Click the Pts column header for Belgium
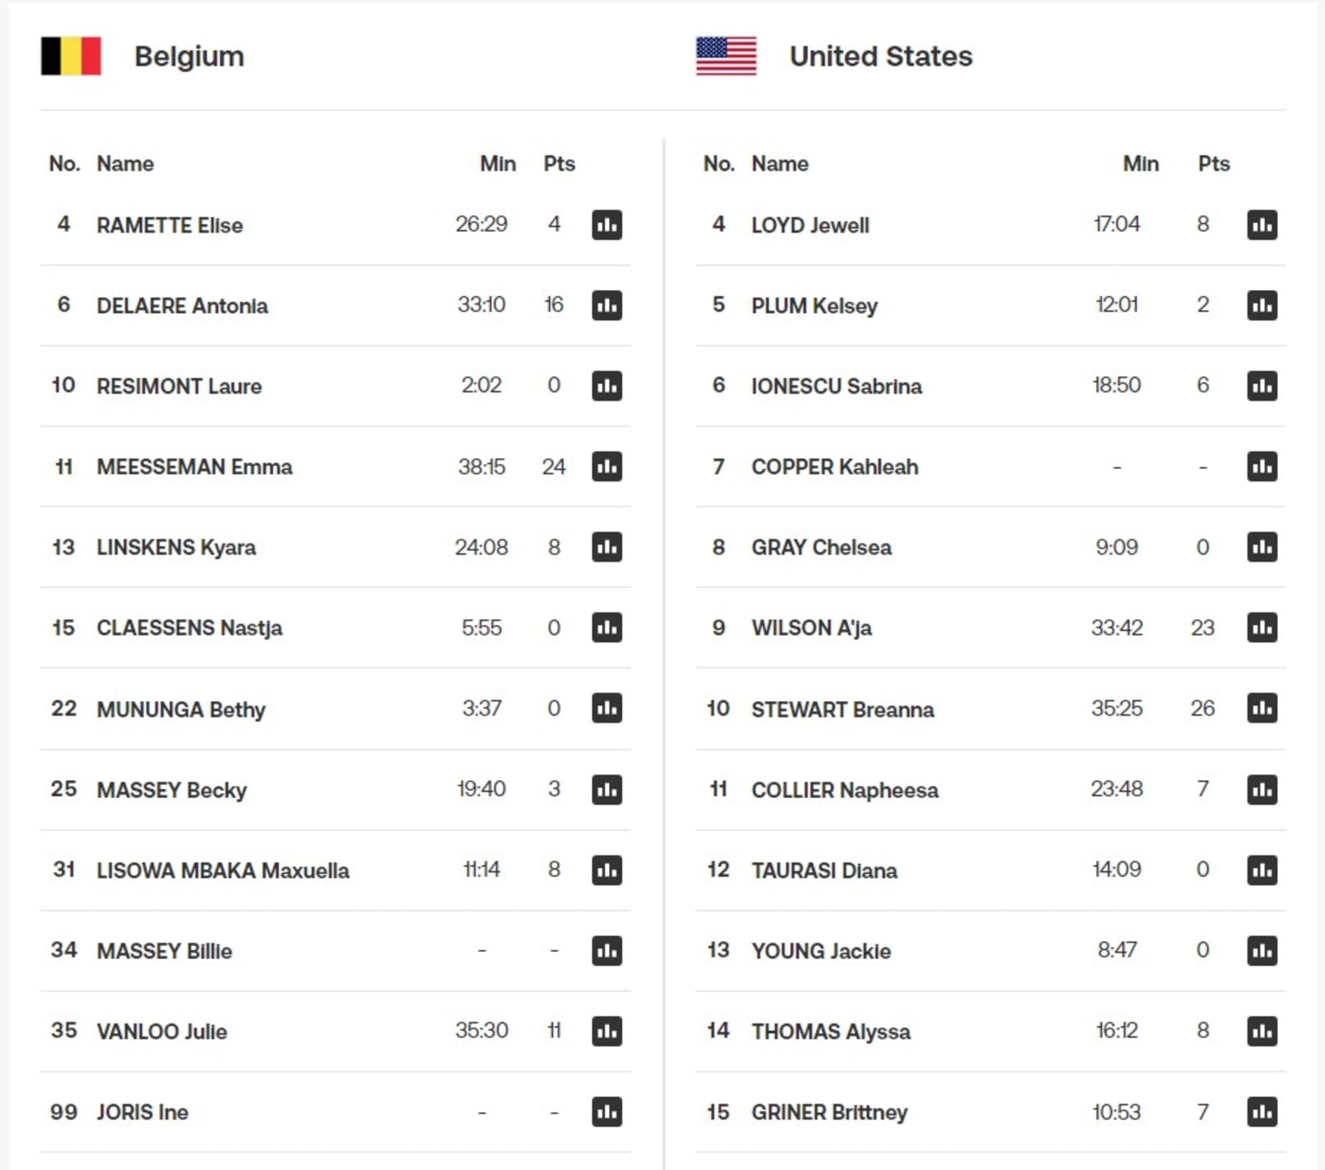Screen dimensions: 1325x1170 pyautogui.click(x=559, y=163)
